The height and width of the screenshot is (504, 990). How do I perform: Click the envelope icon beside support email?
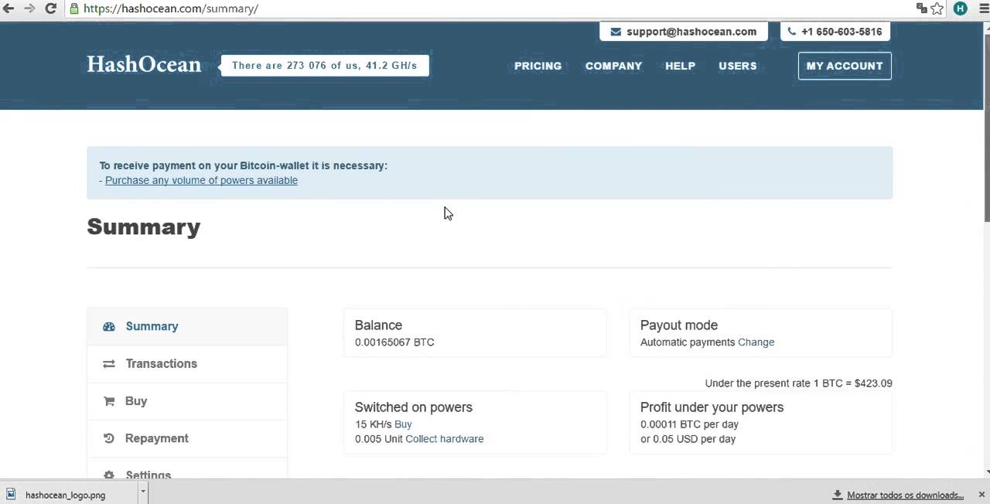click(616, 32)
